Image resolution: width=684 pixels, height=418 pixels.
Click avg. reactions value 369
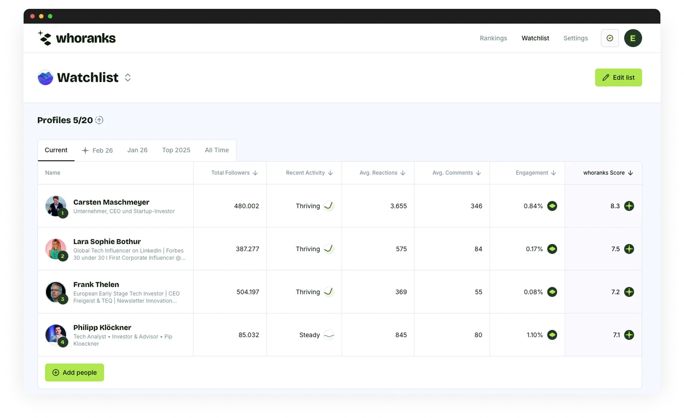401,292
